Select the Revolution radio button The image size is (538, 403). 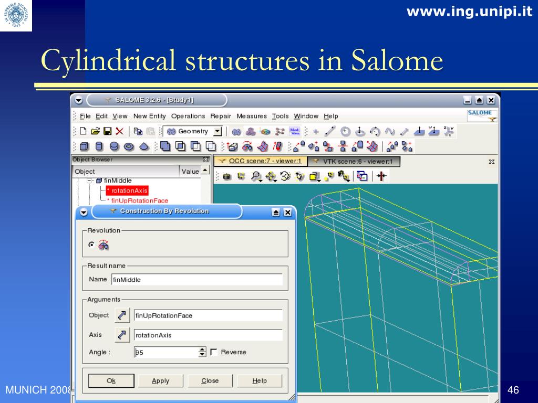click(91, 245)
